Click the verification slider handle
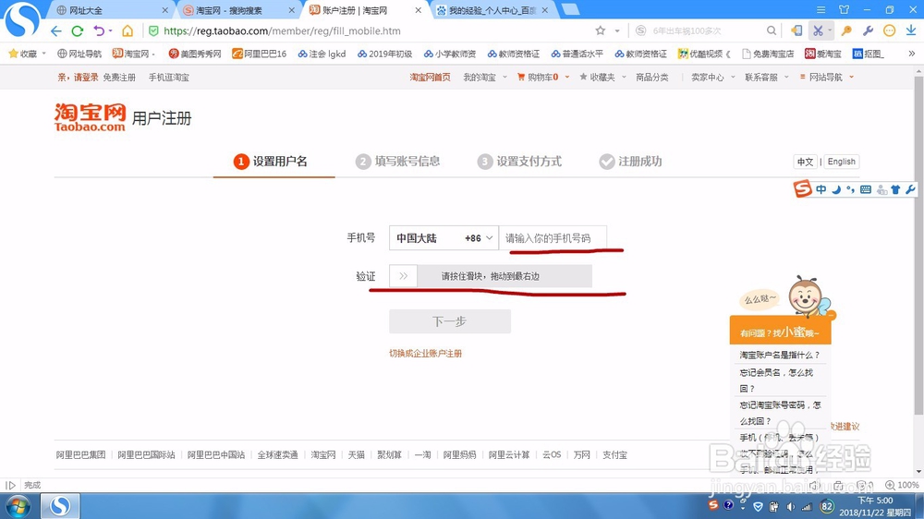This screenshot has width=924, height=519. (404, 276)
